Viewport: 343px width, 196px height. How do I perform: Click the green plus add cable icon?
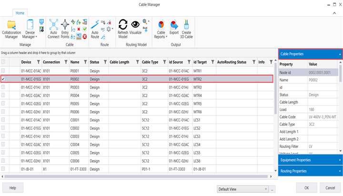79,22
